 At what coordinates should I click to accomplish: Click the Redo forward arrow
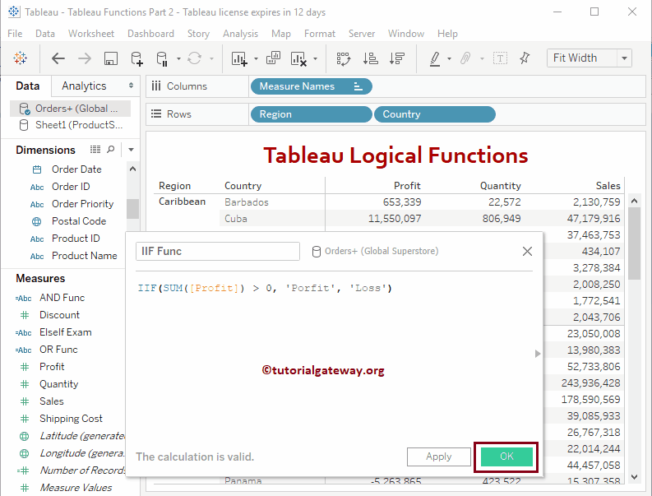click(x=85, y=58)
